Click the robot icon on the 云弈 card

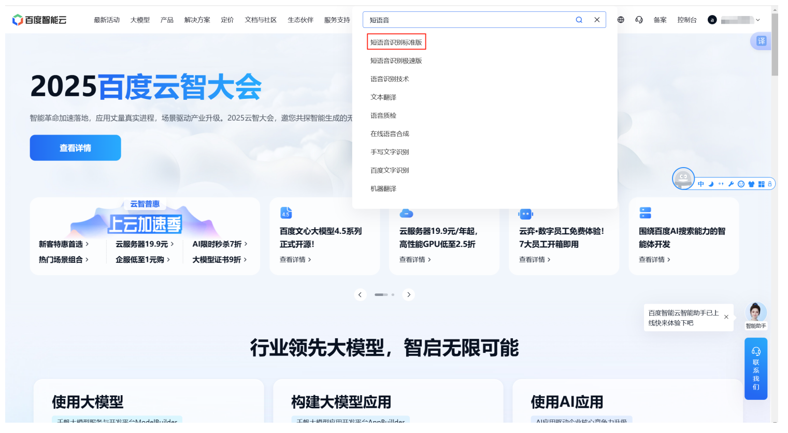pos(525,214)
